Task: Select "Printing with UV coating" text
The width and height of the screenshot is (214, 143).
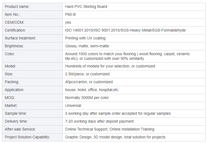Action: [x=85, y=38]
